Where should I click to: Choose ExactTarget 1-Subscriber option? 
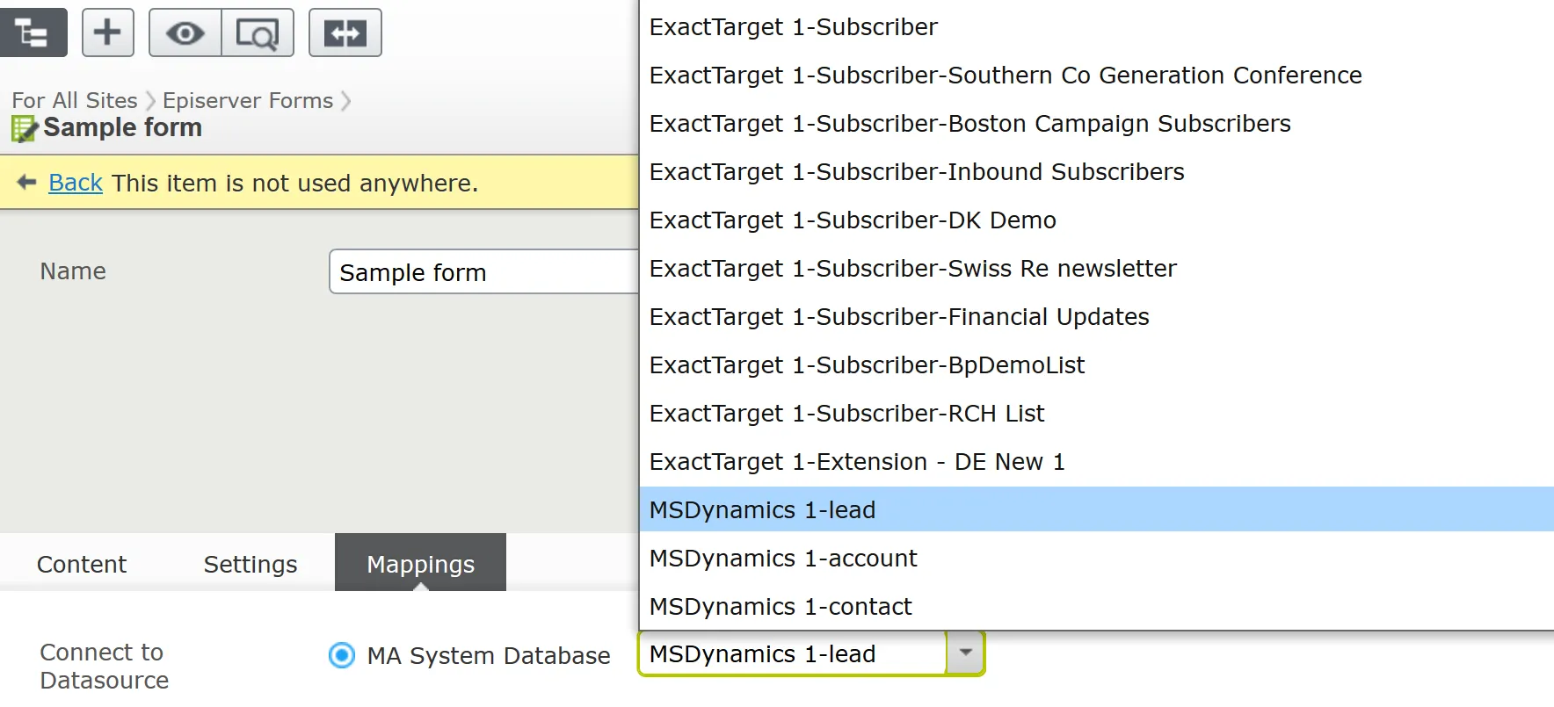click(x=1096, y=27)
